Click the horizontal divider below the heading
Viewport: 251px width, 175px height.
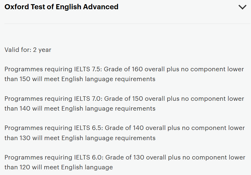point(127,24)
